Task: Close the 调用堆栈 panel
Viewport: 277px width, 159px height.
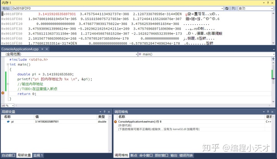Action: tap(272, 112)
